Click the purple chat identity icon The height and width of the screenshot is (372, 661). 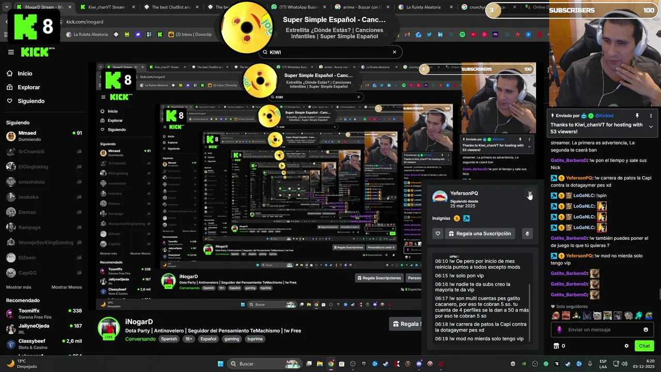click(x=559, y=330)
